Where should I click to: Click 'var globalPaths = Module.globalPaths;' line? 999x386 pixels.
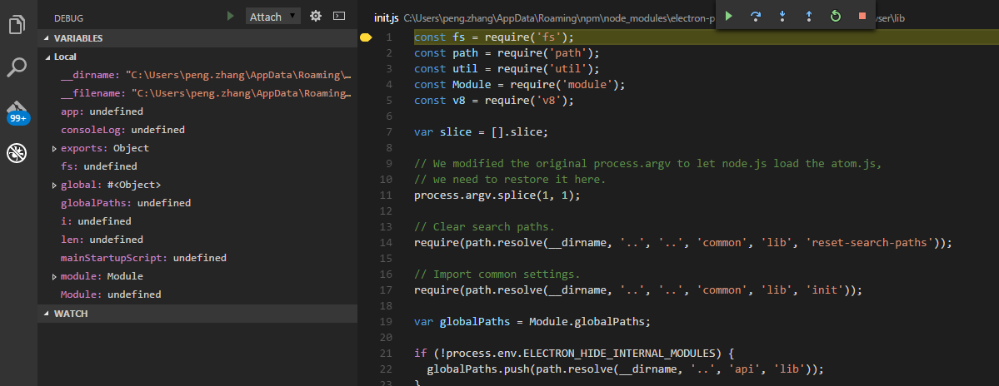(x=532, y=322)
